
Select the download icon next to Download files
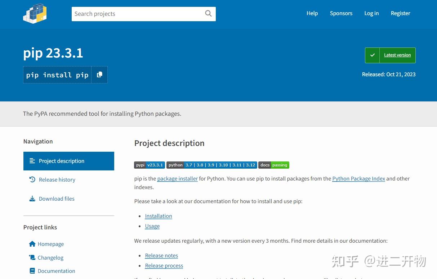[32, 198]
